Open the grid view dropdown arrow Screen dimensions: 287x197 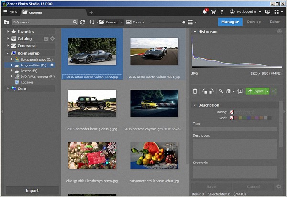[196, 22]
